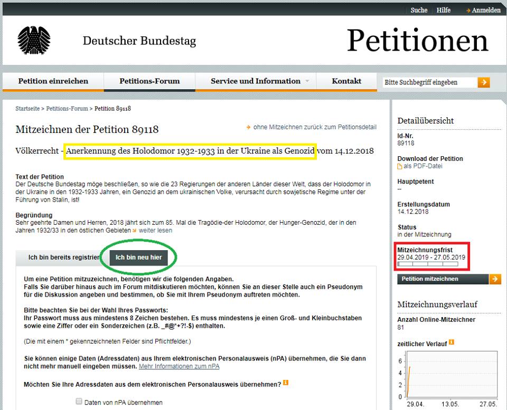Select the Ich bin neu hier tab
This screenshot has height=410, width=507.
click(x=138, y=258)
